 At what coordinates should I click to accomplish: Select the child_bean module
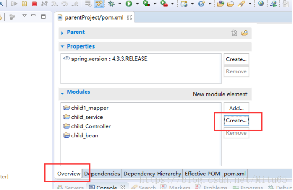(81, 135)
